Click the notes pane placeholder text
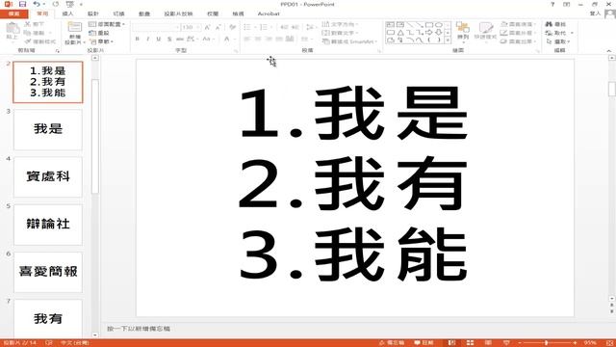 (x=139, y=329)
